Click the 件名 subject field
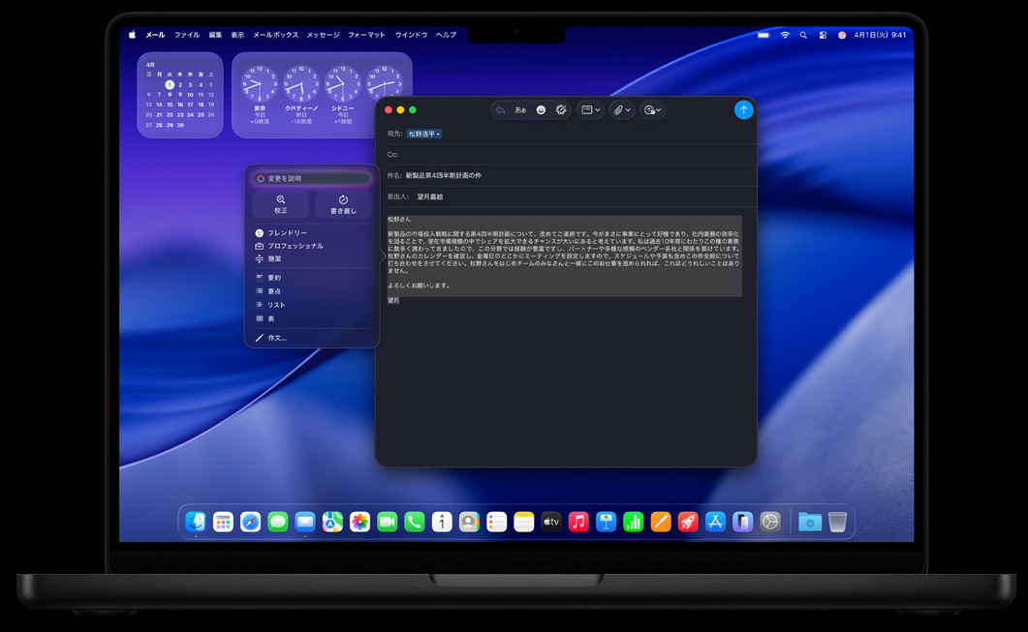This screenshot has height=632, width=1028. pyautogui.click(x=572, y=175)
